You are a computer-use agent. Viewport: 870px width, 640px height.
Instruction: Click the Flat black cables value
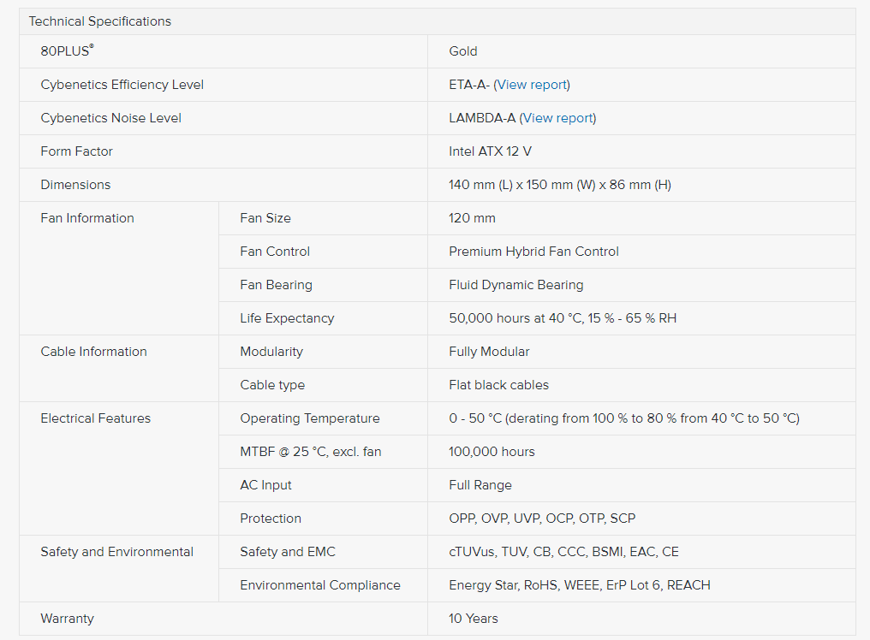(x=498, y=385)
